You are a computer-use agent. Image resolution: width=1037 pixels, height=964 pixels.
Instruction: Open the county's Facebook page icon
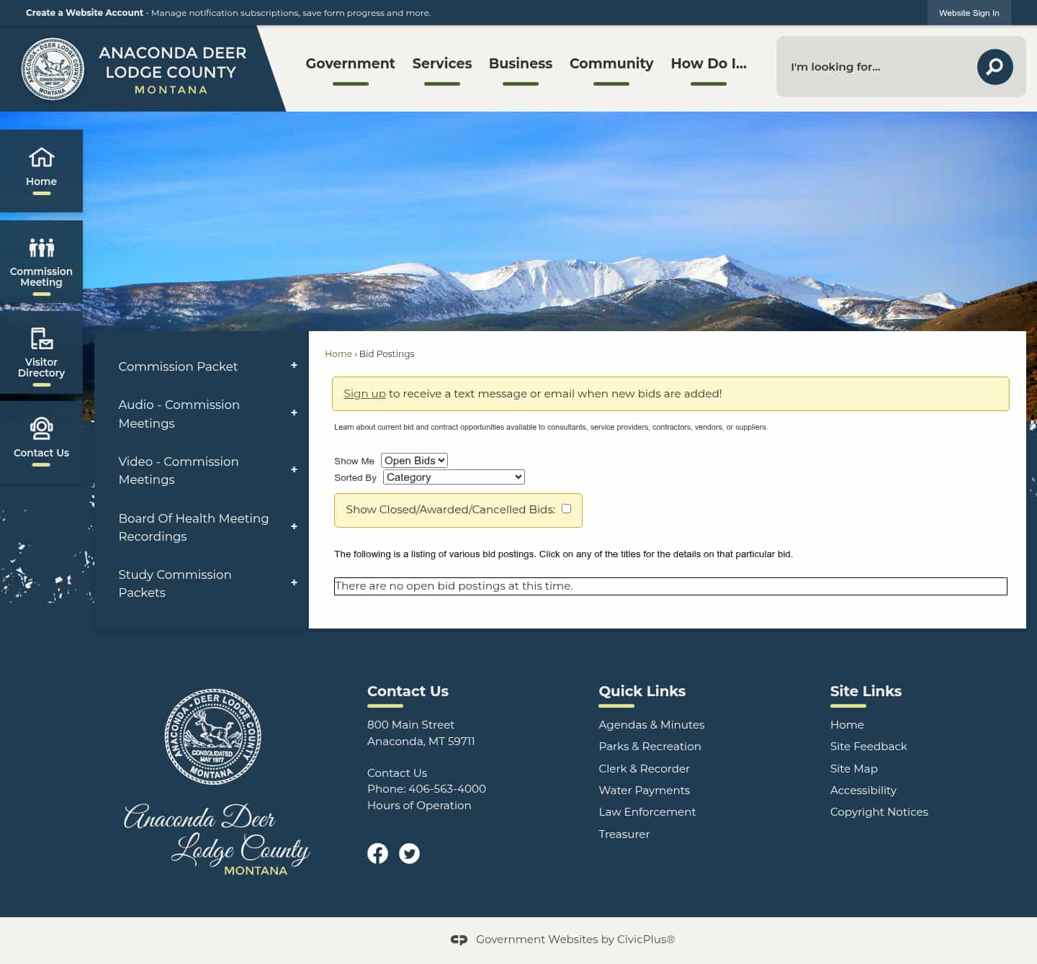coord(377,853)
